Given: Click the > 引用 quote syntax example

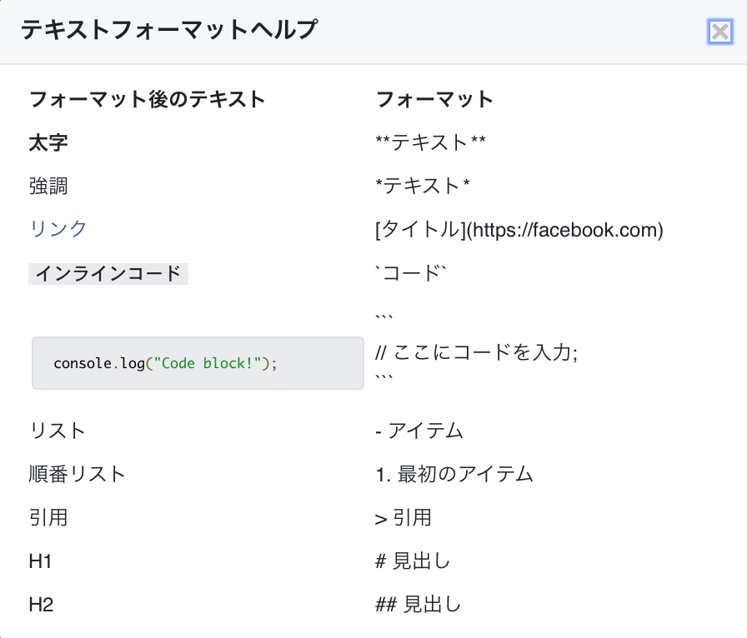Looking at the screenshot, I should coord(404,518).
